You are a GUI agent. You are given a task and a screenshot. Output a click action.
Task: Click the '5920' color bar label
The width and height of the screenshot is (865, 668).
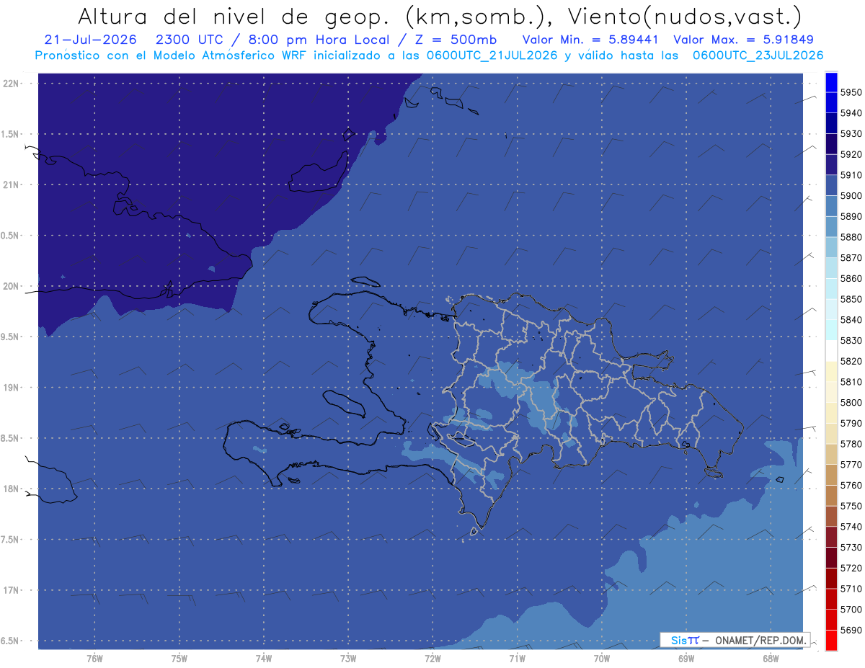pyautogui.click(x=851, y=154)
